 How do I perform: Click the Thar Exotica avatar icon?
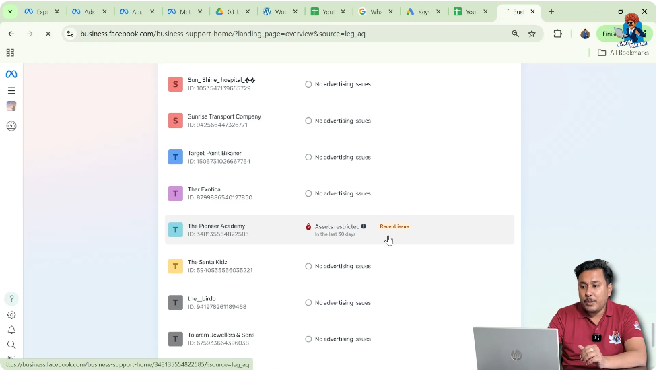coord(176,193)
